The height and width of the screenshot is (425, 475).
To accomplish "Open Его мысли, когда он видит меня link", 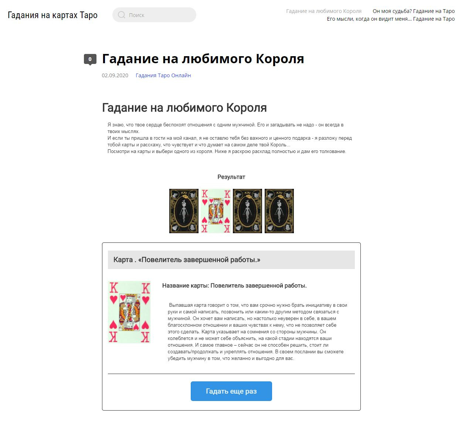I will pyautogui.click(x=391, y=19).
